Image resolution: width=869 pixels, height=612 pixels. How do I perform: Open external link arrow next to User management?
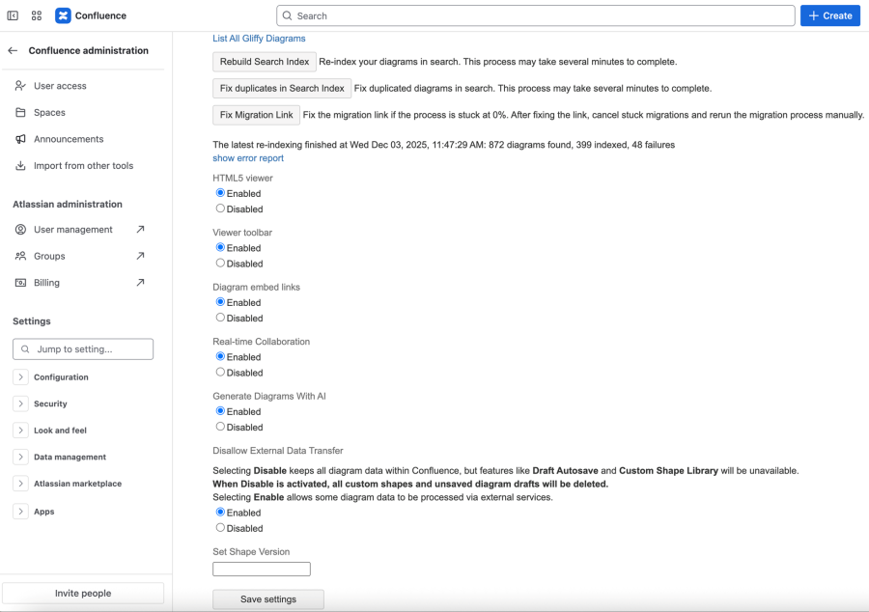[x=140, y=230]
